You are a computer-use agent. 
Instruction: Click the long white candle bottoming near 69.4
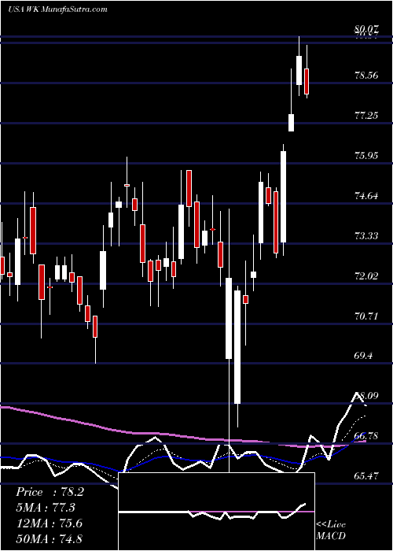click(x=229, y=318)
